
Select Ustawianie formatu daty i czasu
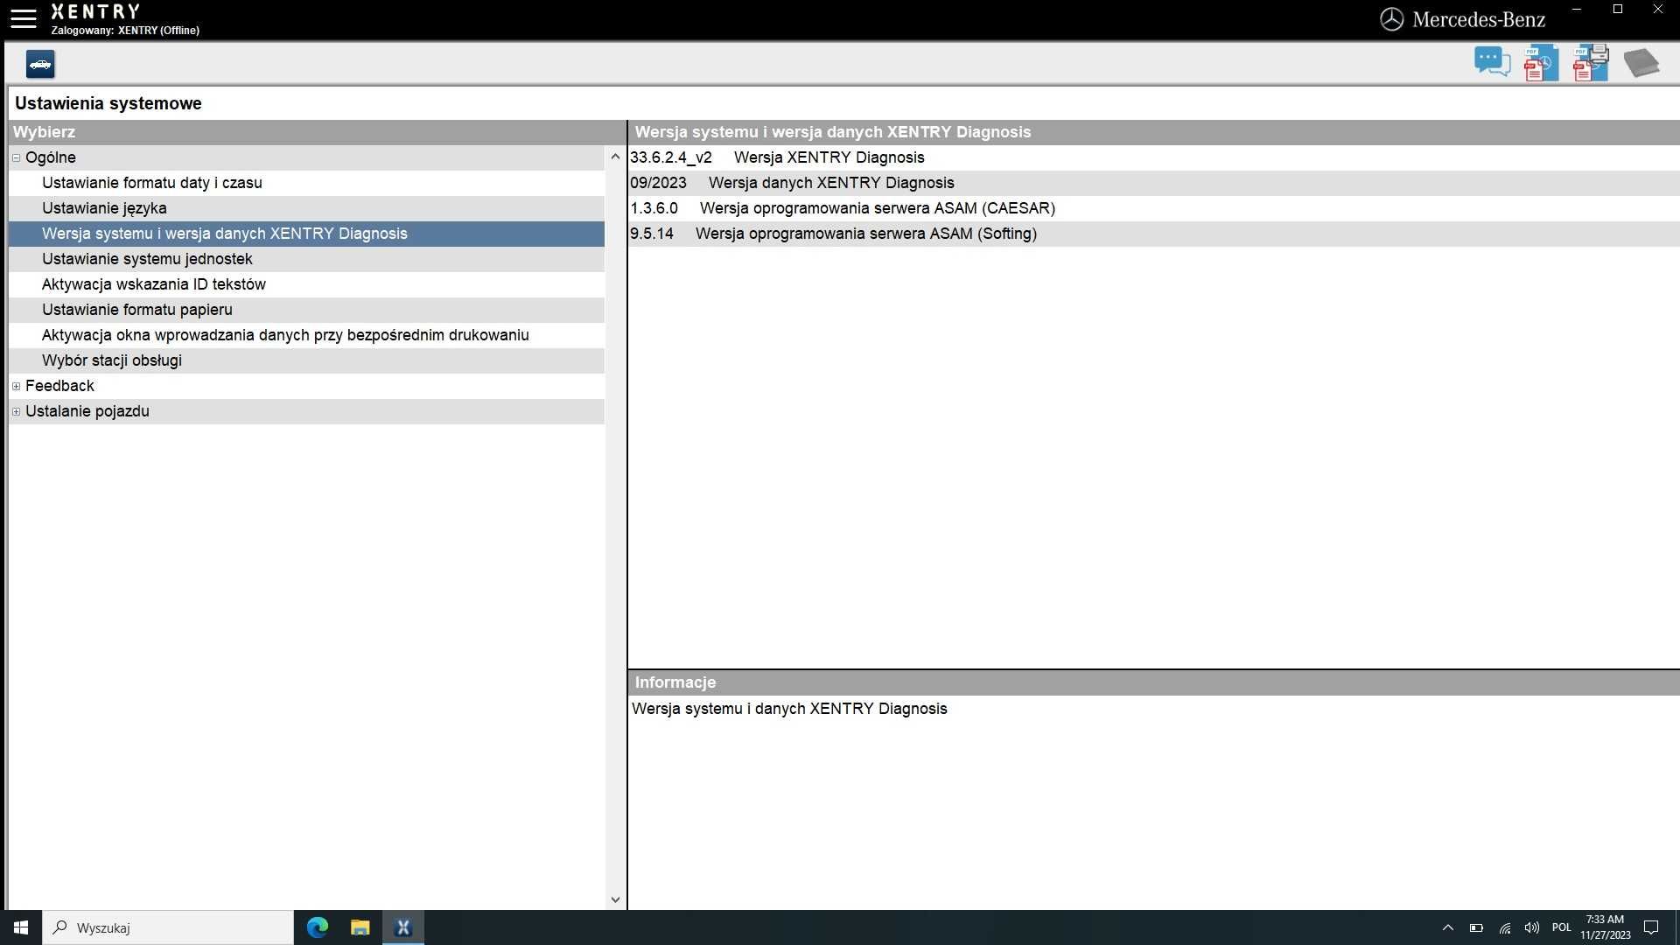point(306,183)
